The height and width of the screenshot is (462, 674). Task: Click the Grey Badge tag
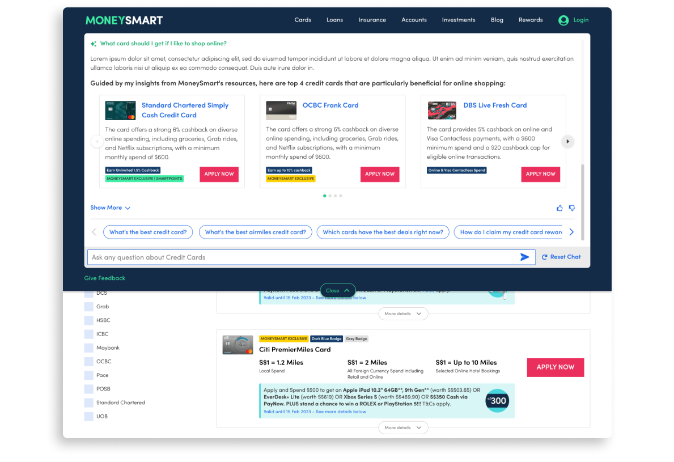pyautogui.click(x=357, y=339)
